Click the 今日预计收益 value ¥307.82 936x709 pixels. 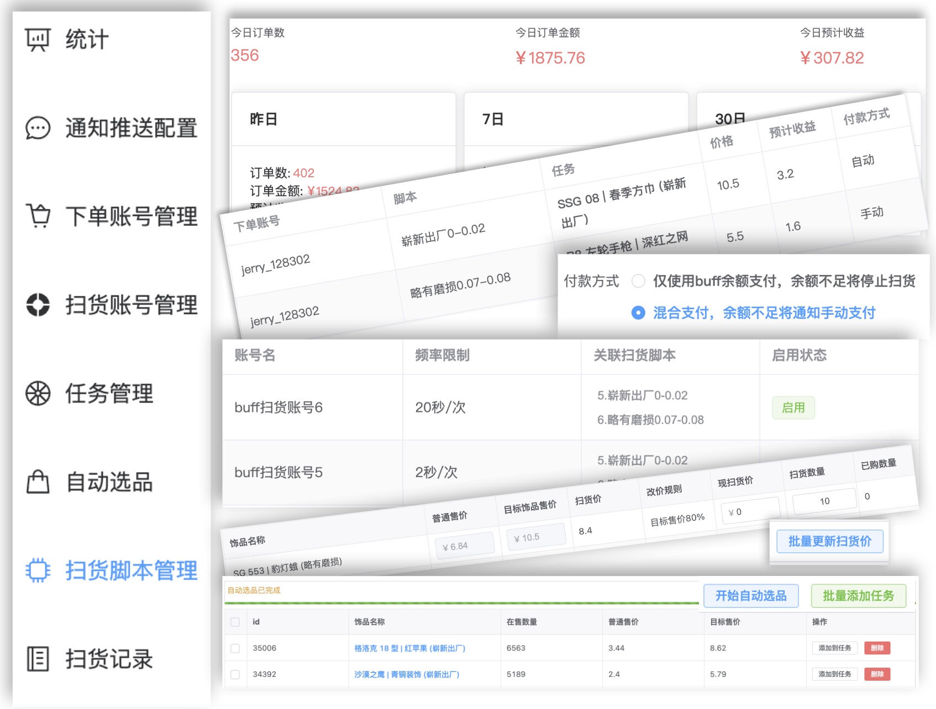pos(832,58)
